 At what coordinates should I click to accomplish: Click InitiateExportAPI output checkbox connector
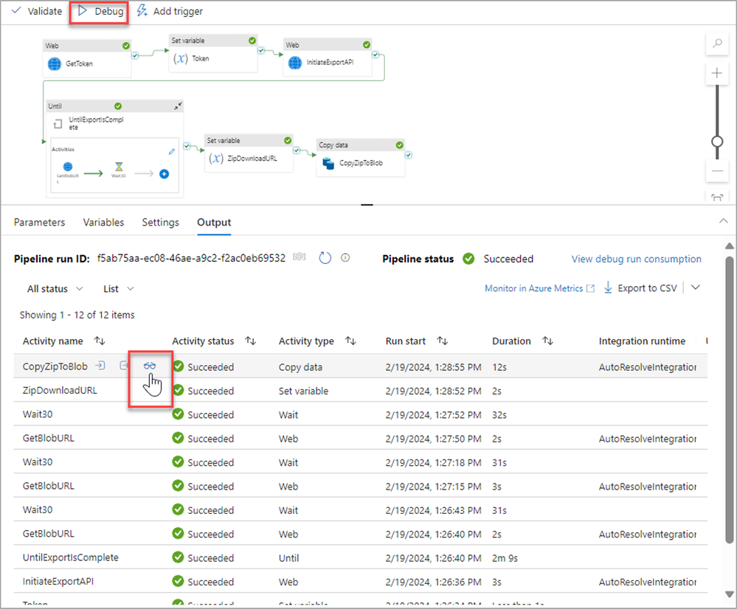376,55
